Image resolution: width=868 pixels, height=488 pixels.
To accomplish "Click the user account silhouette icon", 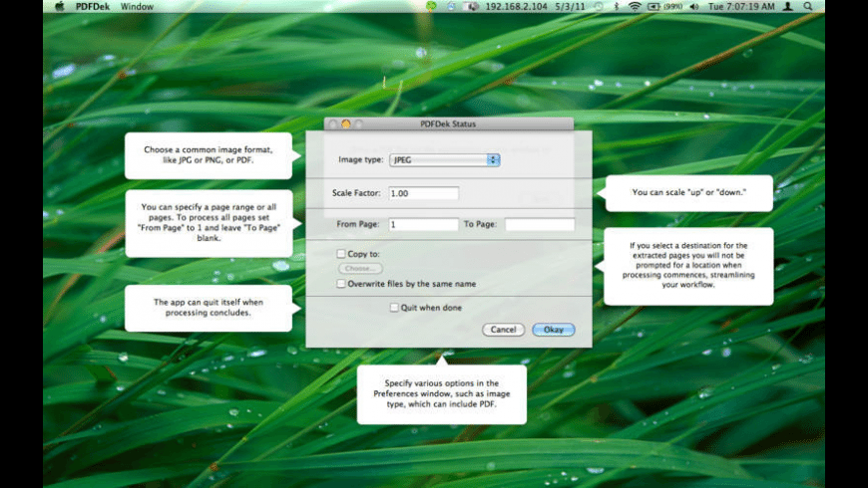I will pyautogui.click(x=787, y=6).
